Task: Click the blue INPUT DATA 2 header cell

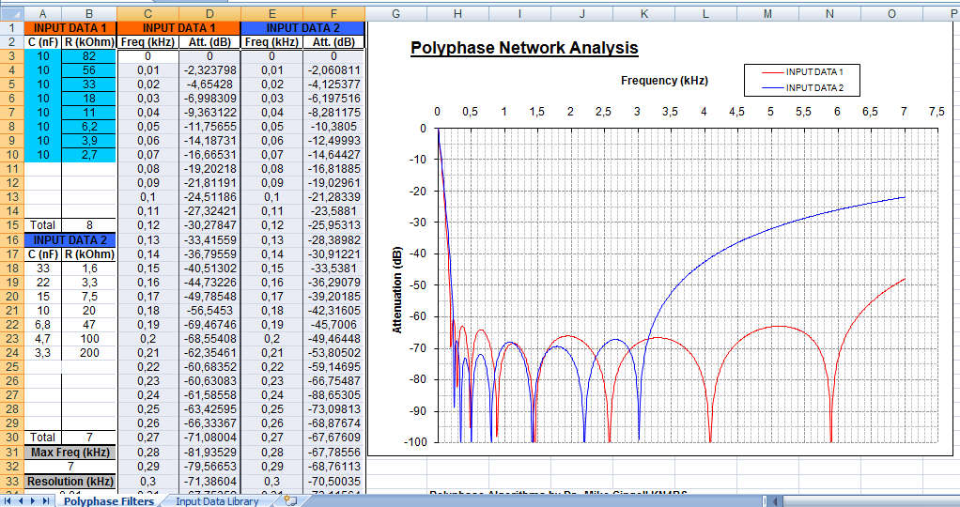Action: coord(303,28)
